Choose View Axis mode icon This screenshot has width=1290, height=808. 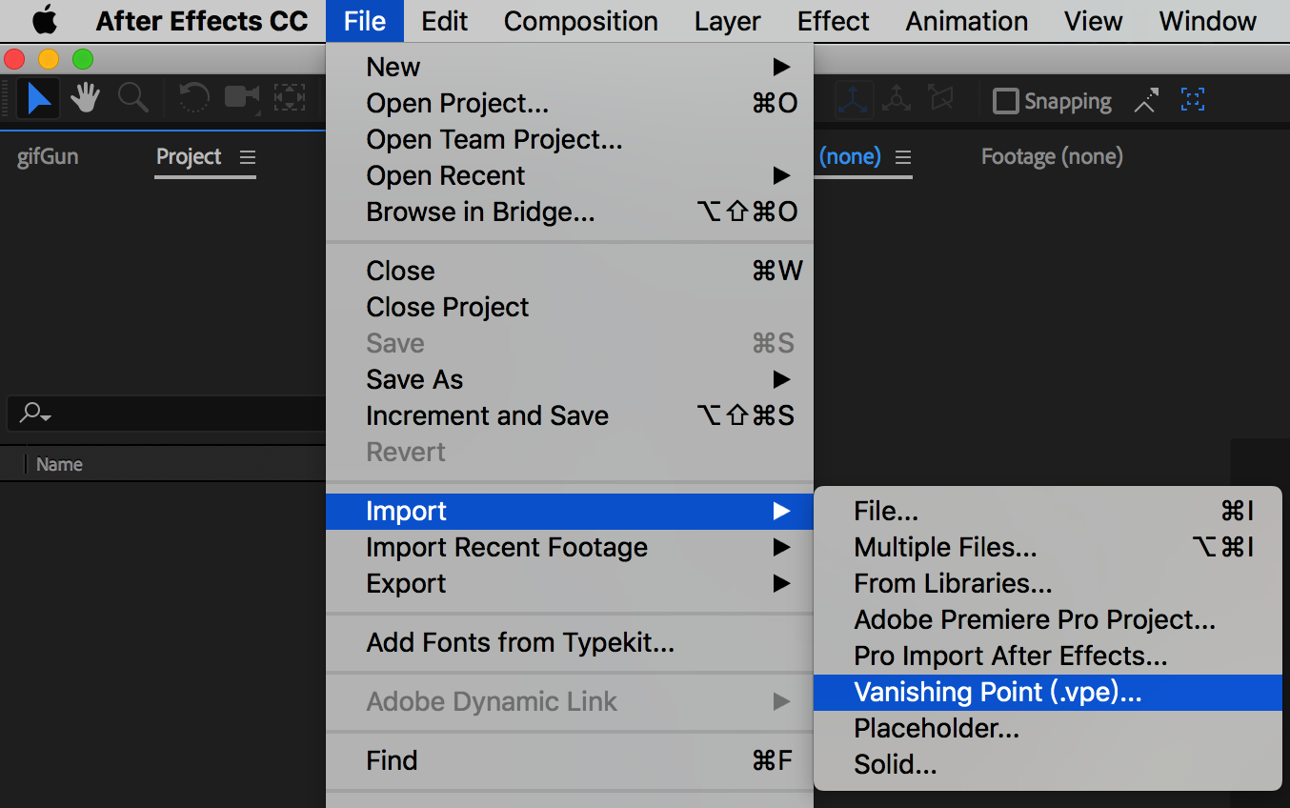click(940, 99)
